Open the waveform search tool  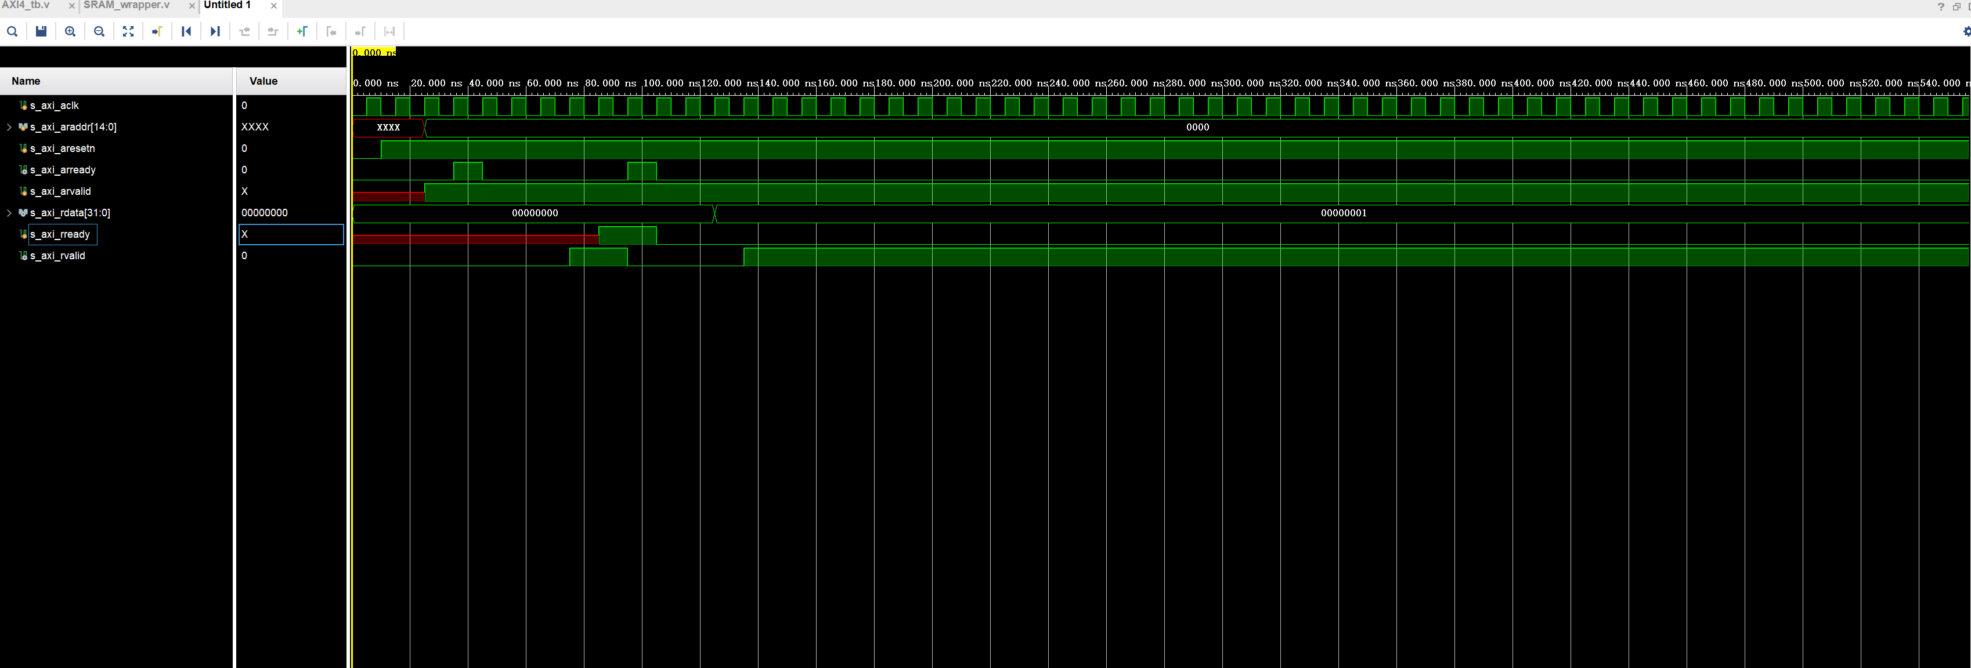point(12,31)
